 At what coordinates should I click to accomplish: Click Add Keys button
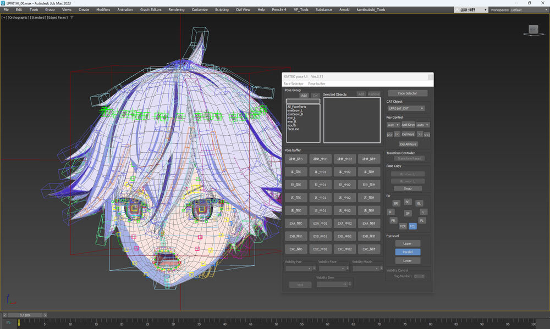point(408,125)
